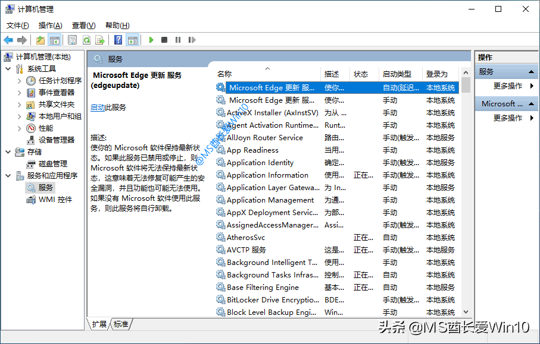
Task: Collapse the Microsoft actions section arrow
Action: pyautogui.click(x=532, y=104)
